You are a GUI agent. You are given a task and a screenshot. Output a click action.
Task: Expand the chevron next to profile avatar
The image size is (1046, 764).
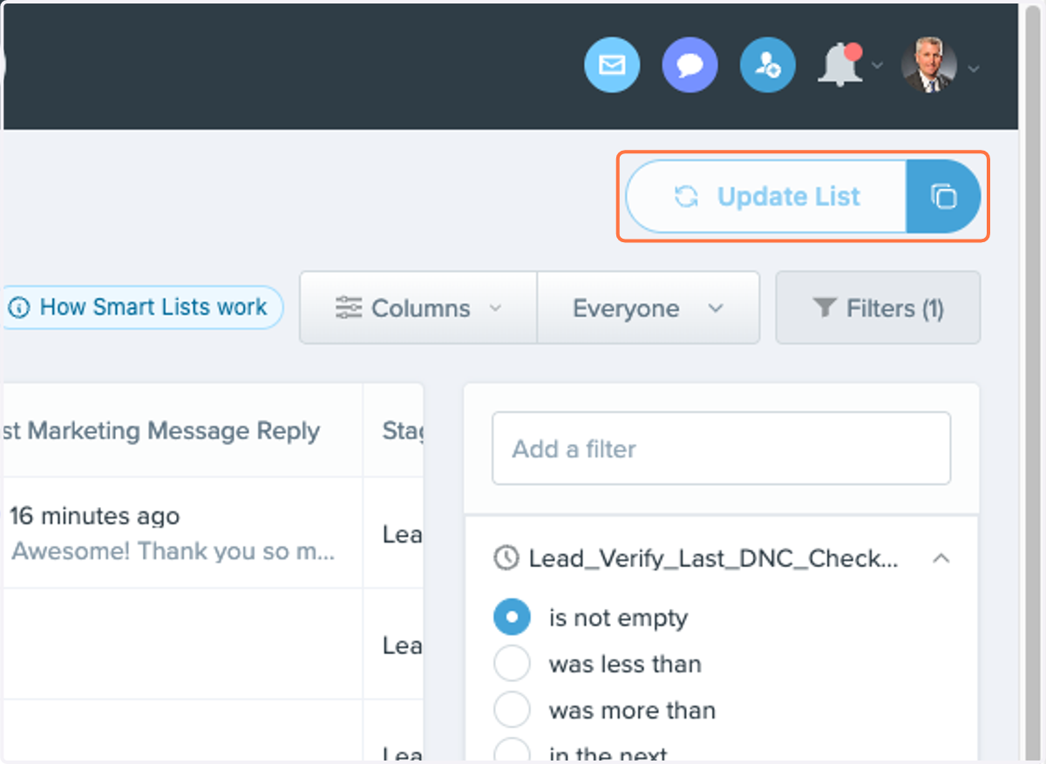pos(974,67)
